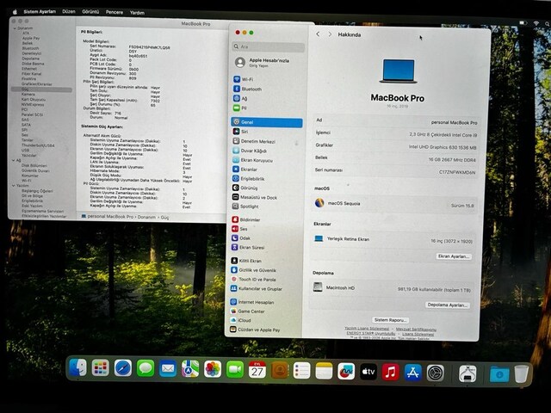Select Güvenlik Duvarı in System Information
The width and height of the screenshot is (551, 413).
pyautogui.click(x=35, y=170)
